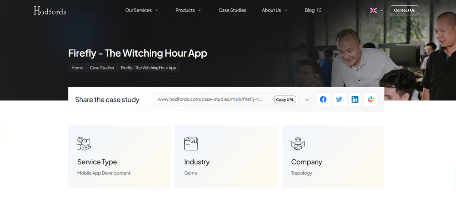This screenshot has height=207, width=456.
Task: Open the Our Services menu
Action: coord(139,10)
